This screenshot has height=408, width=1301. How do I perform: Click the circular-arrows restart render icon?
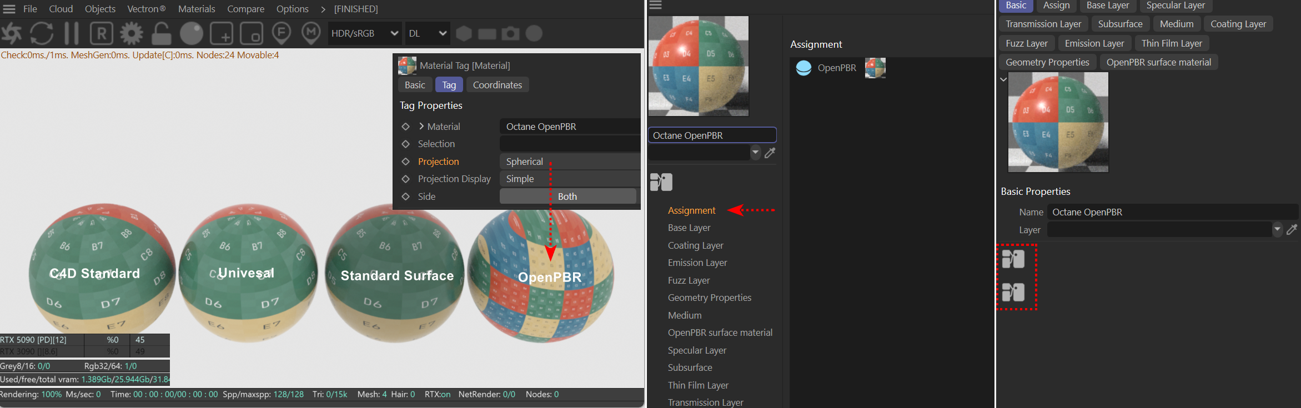(42, 33)
